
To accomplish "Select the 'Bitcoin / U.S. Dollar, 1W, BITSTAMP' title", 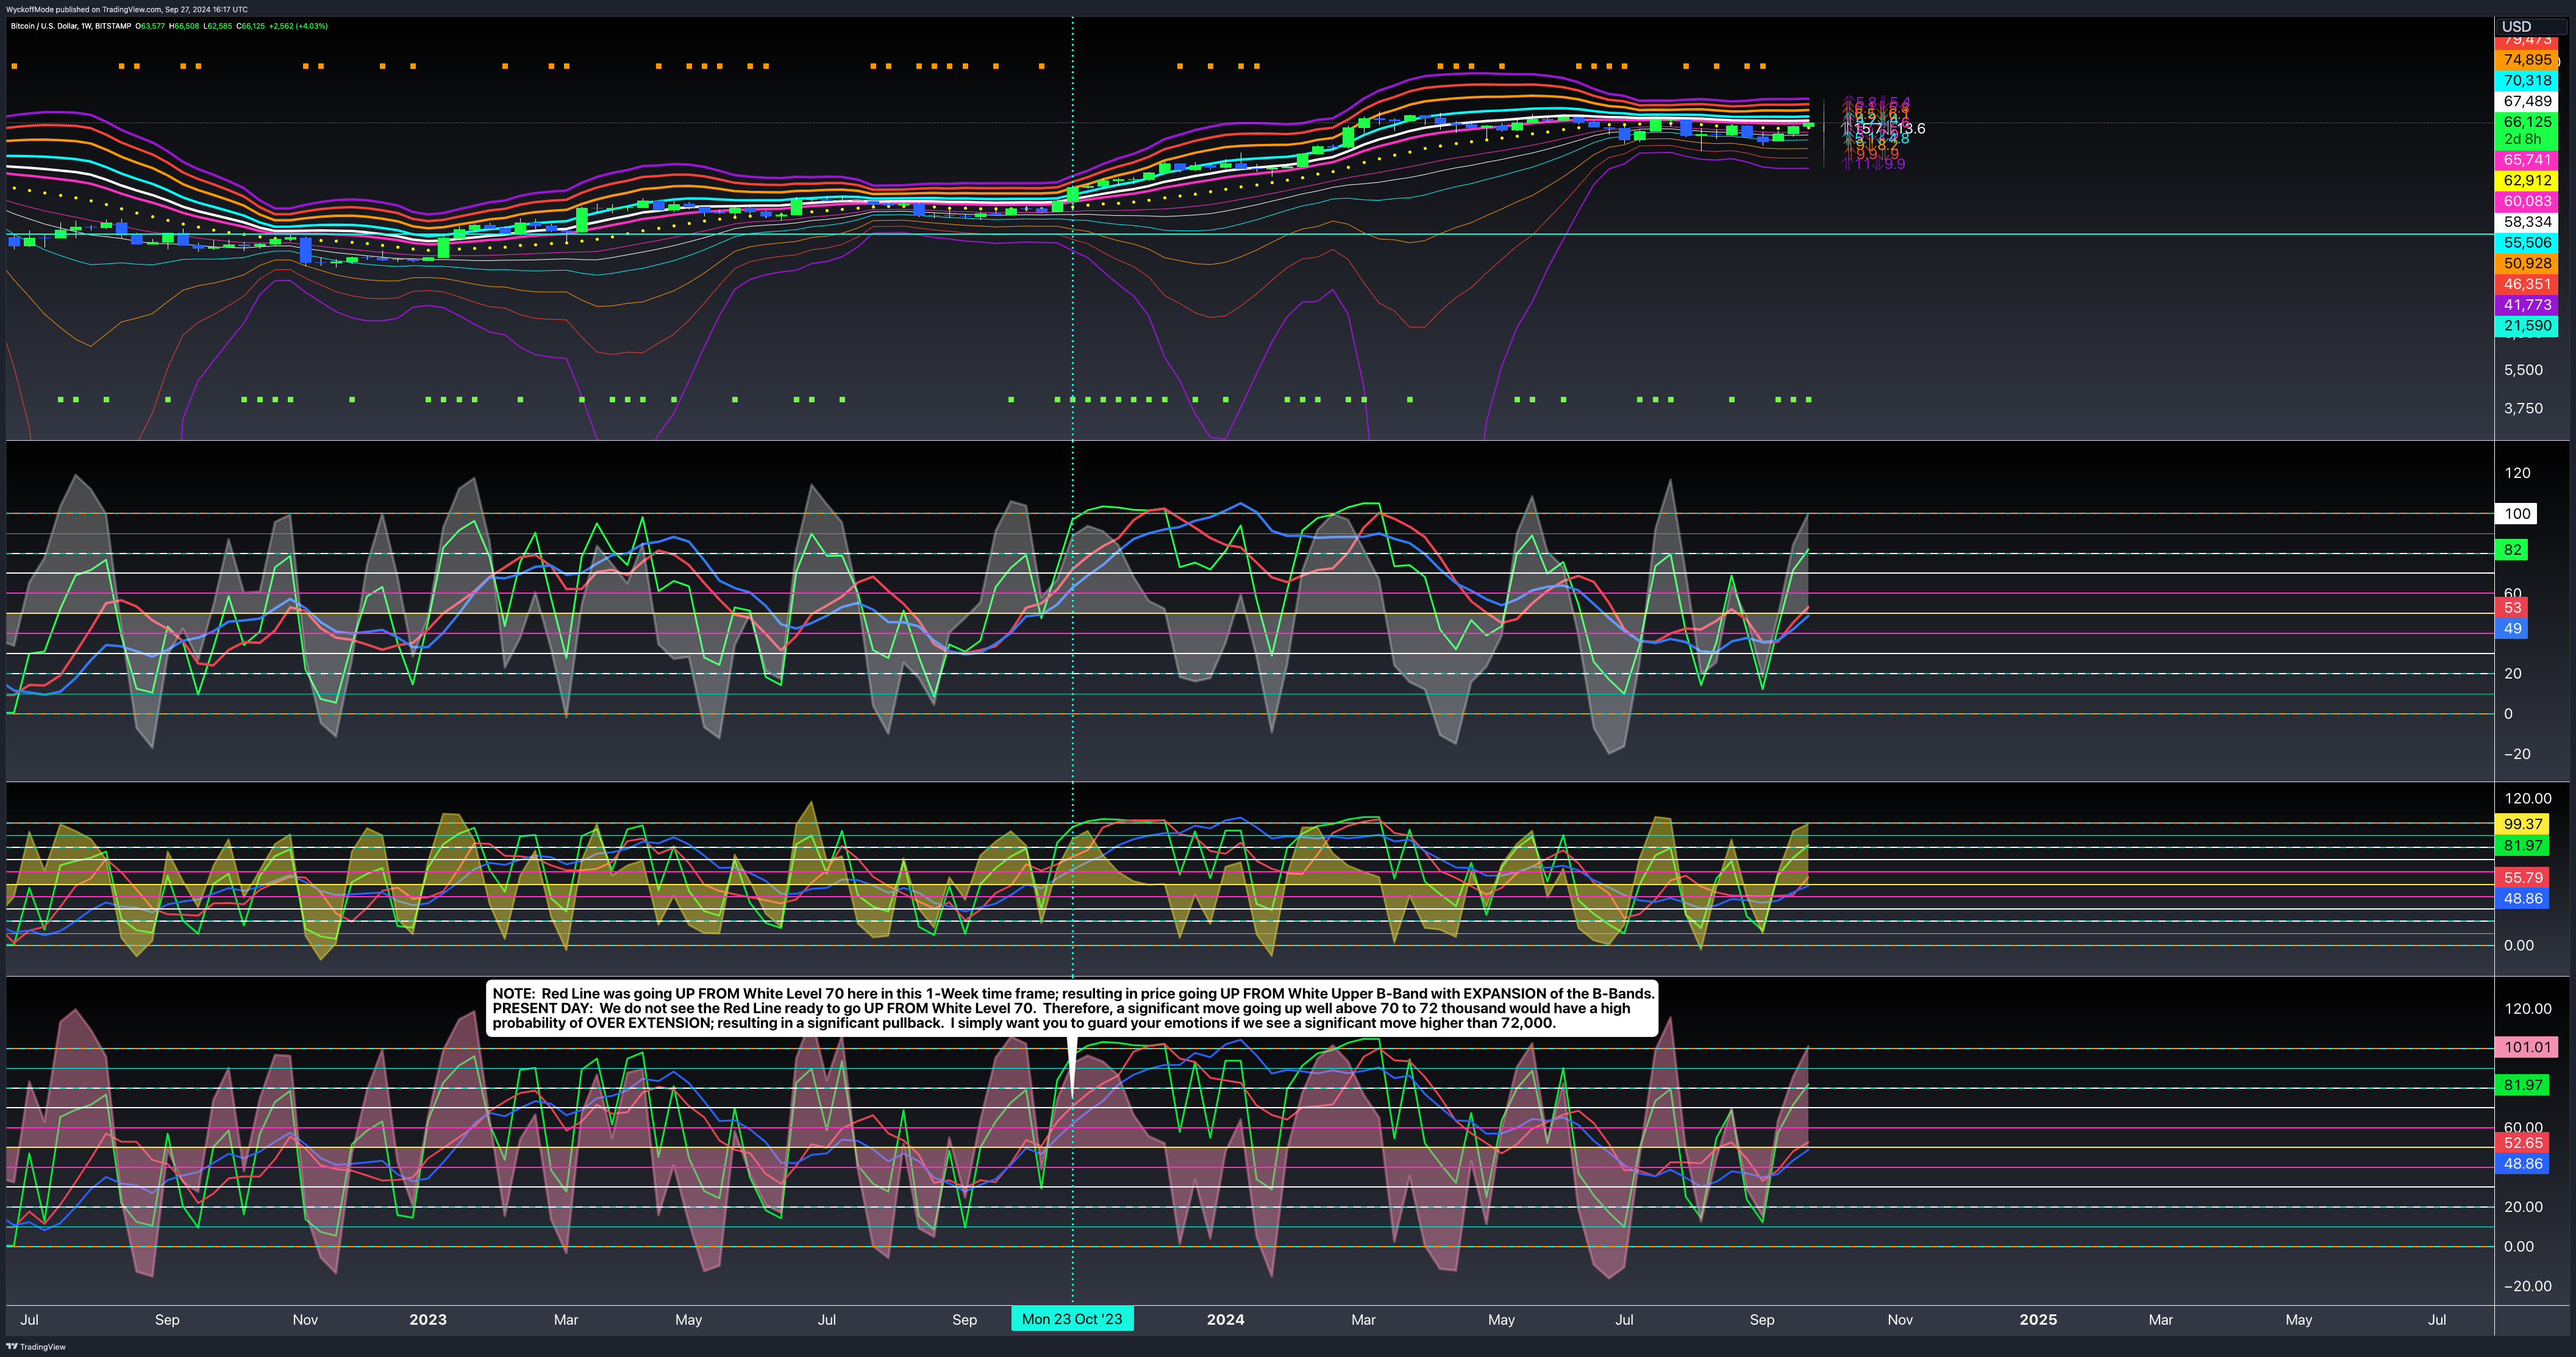I will [70, 26].
